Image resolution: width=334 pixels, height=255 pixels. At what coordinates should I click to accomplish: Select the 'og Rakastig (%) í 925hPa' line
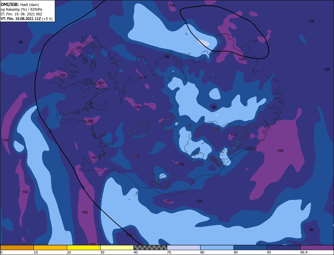[21, 9]
